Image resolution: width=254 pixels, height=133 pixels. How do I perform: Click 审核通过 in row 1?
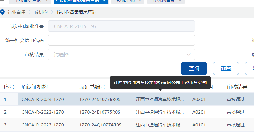(236, 100)
